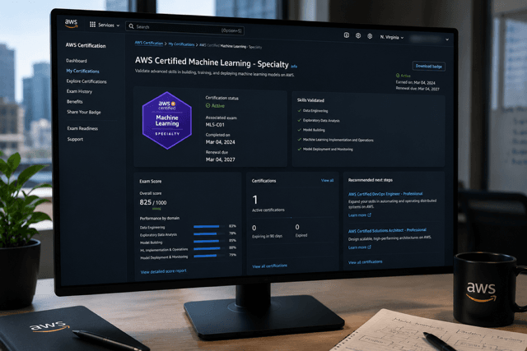Open the account menu chevron at far right

447,39
